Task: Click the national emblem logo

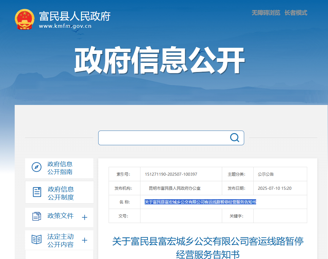Action: click(x=25, y=20)
